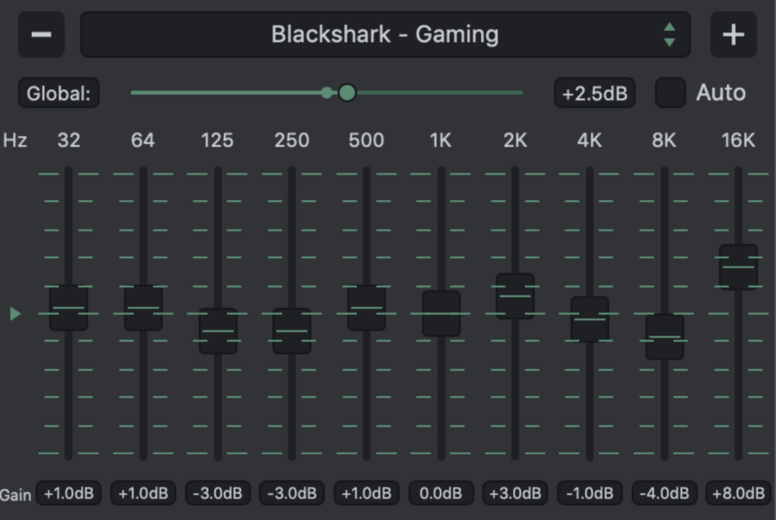Open the Blackshark - Gaming preset dropdown
The width and height of the screenshot is (776, 520).
click(385, 35)
